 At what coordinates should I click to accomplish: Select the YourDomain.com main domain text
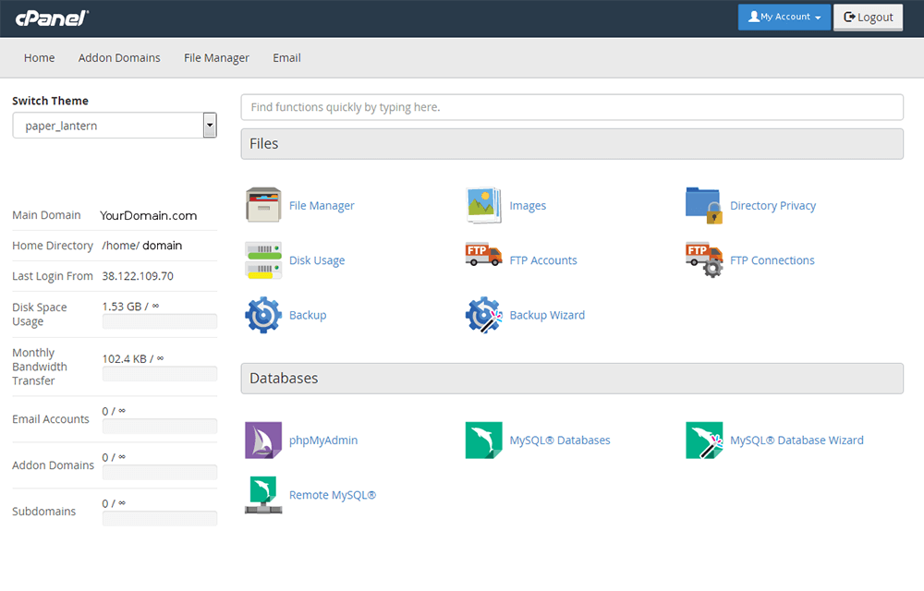tap(149, 215)
